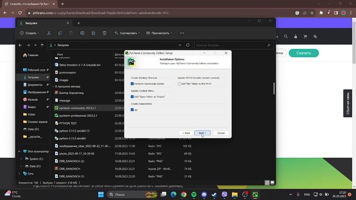
Task: Open a new Explorer tab
Action: 78,23
